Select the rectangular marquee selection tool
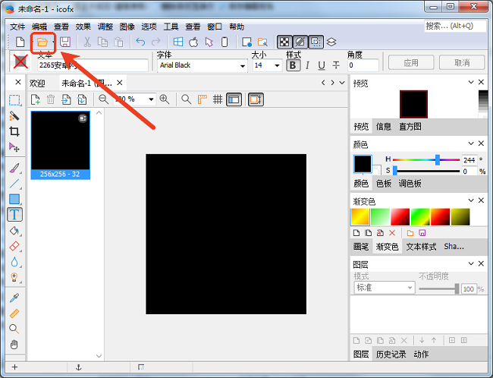493x378 pixels. click(14, 100)
